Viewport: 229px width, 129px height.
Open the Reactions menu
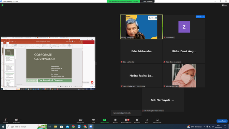click(137, 121)
